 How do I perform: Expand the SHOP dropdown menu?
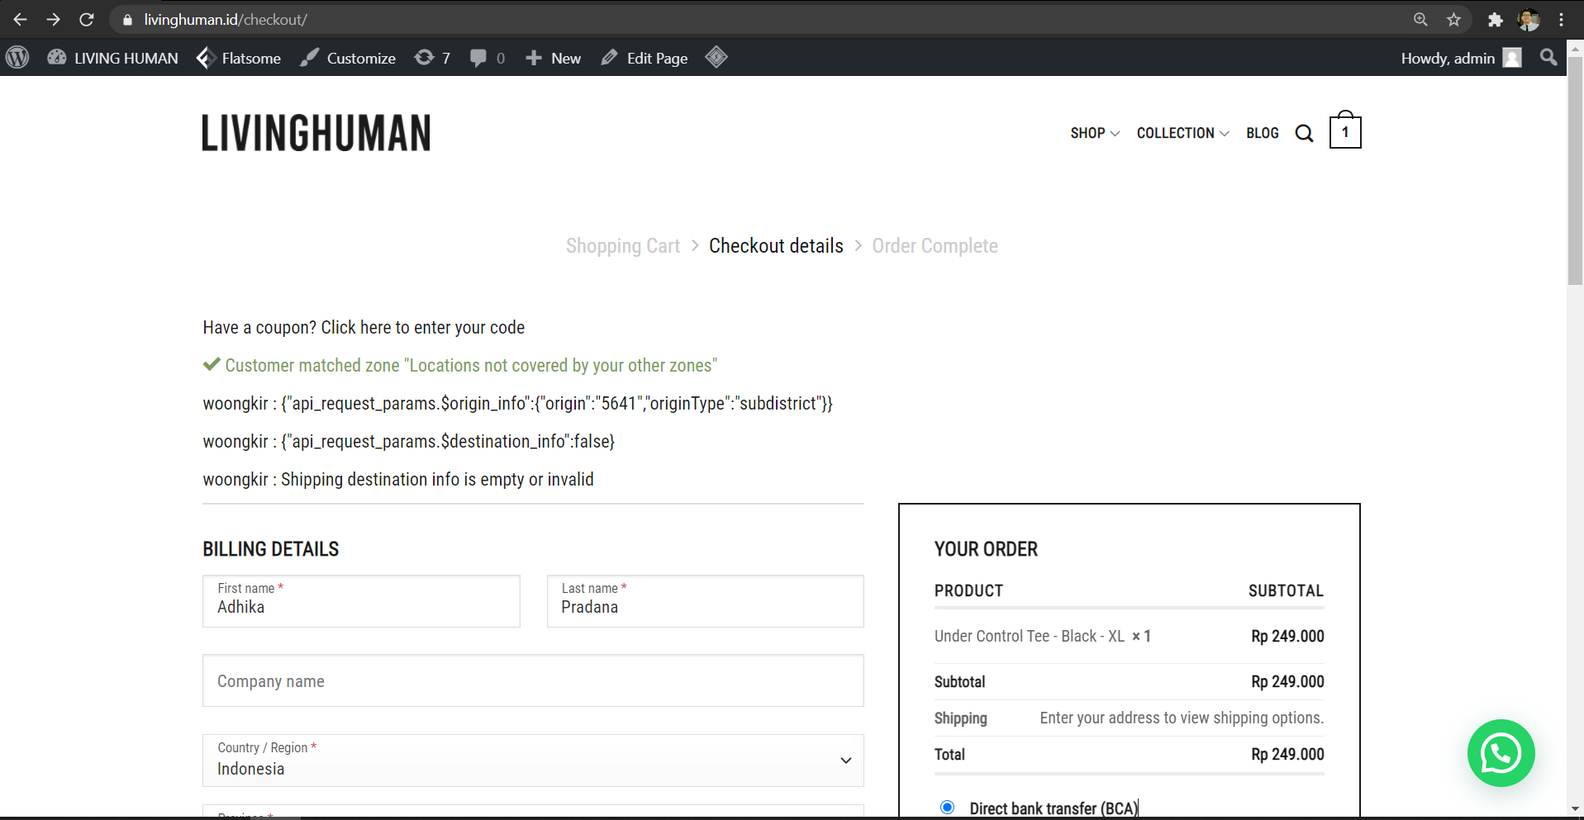tap(1095, 133)
